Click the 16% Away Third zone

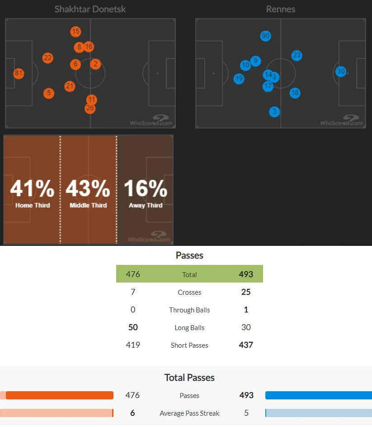(x=145, y=190)
